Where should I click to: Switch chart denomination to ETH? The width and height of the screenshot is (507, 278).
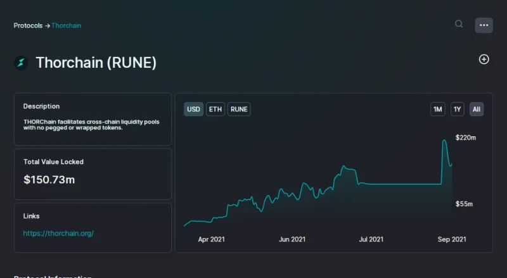[215, 110]
